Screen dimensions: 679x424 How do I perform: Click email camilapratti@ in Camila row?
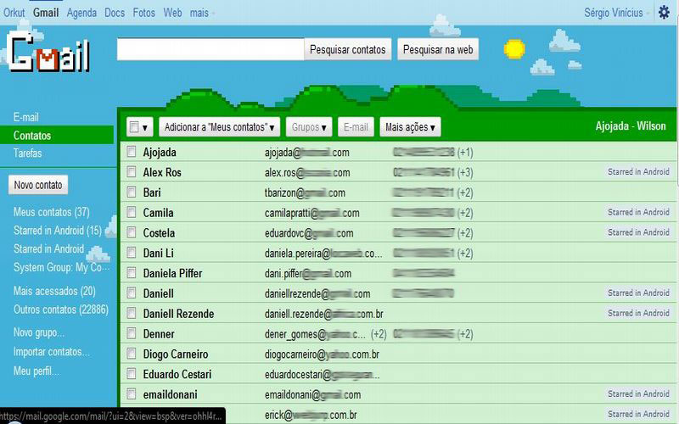coord(311,213)
